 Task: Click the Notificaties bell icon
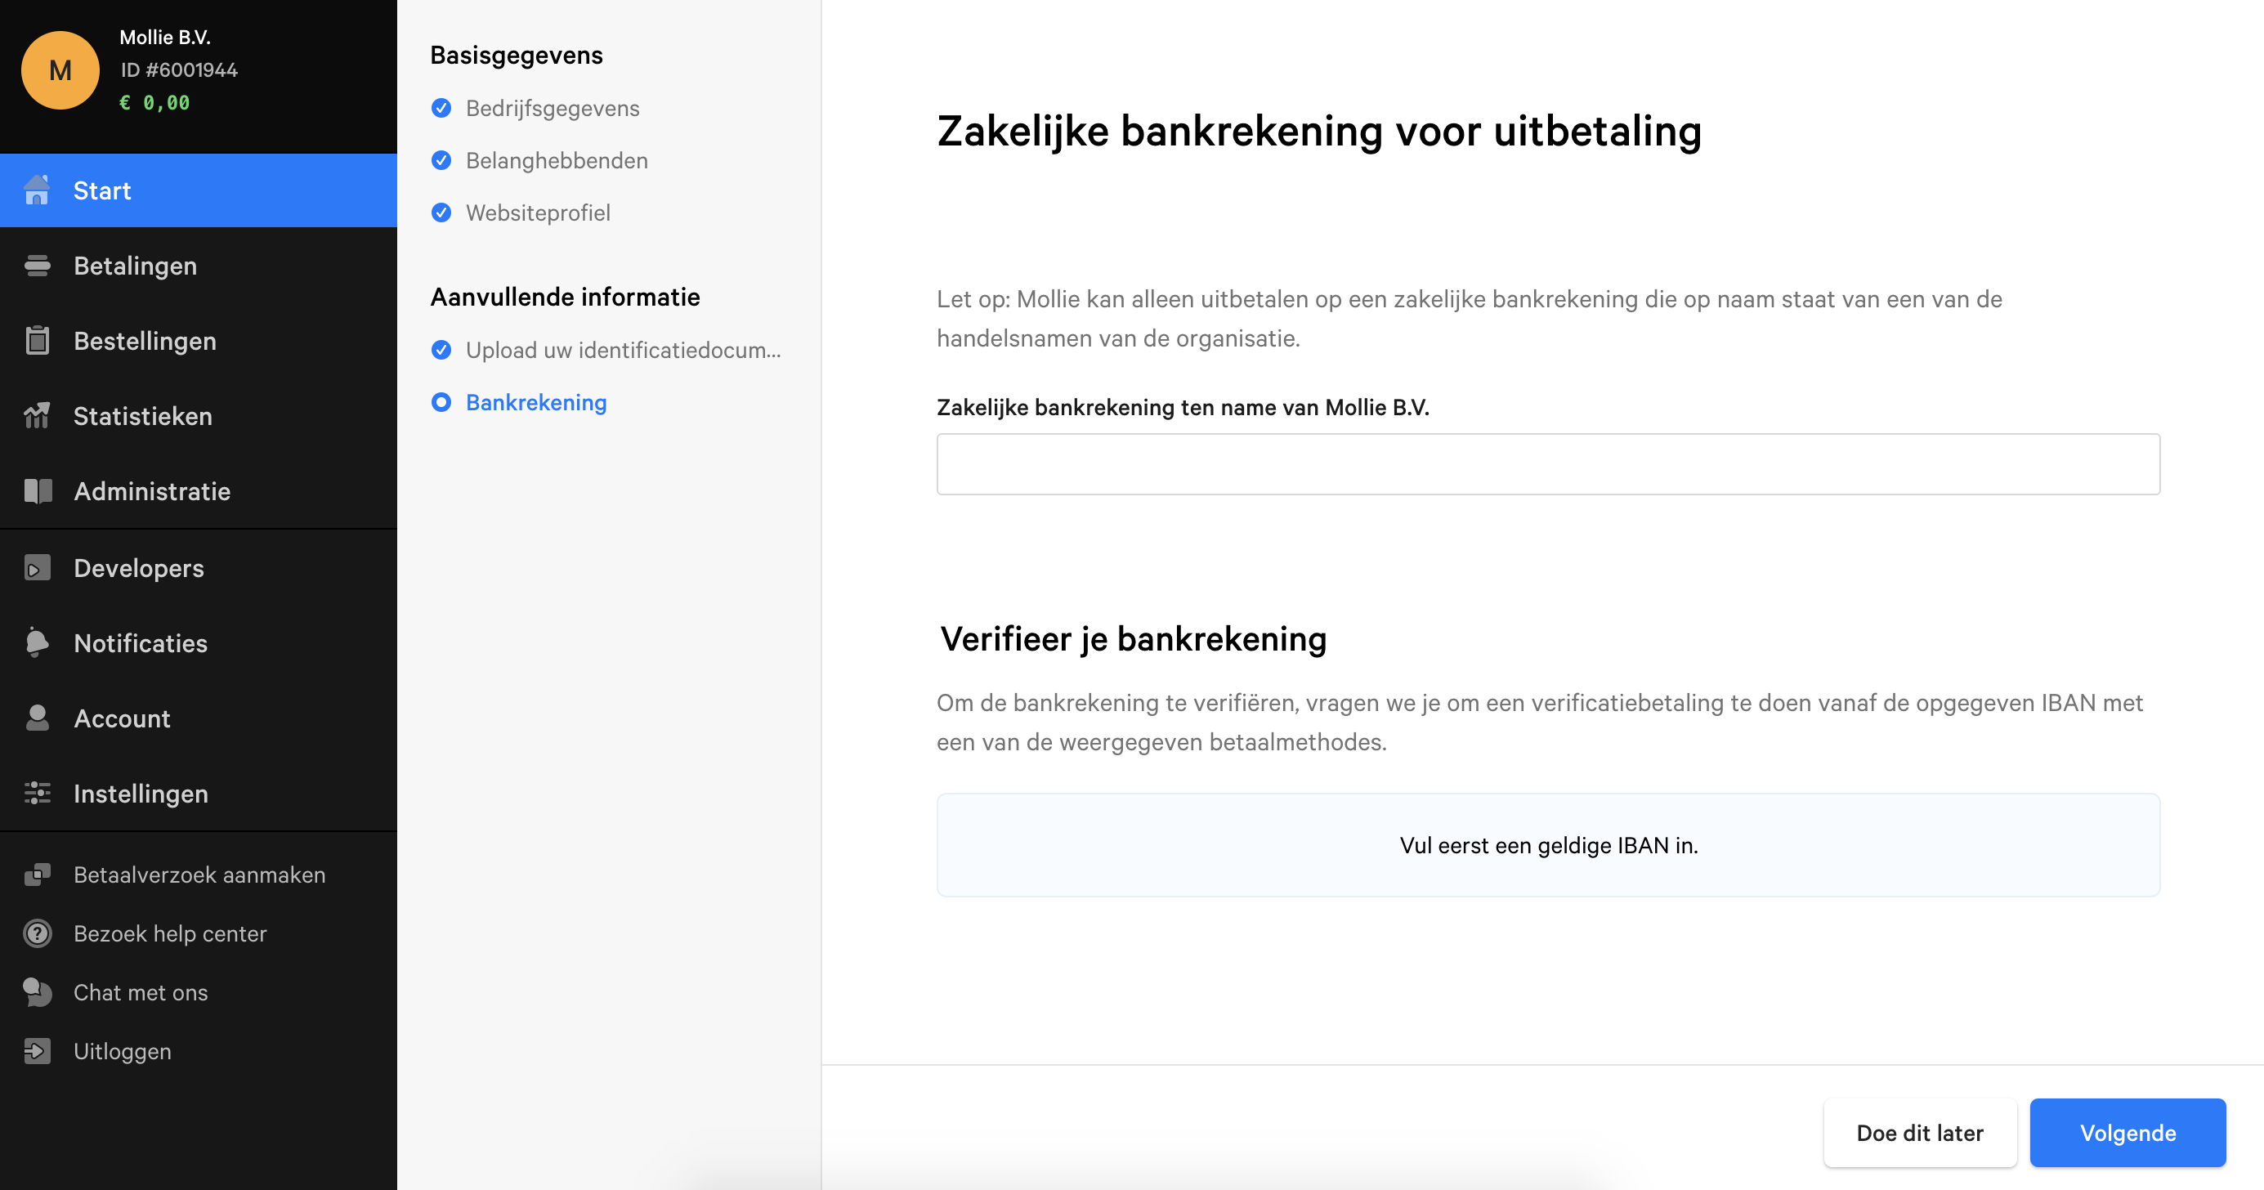[37, 642]
